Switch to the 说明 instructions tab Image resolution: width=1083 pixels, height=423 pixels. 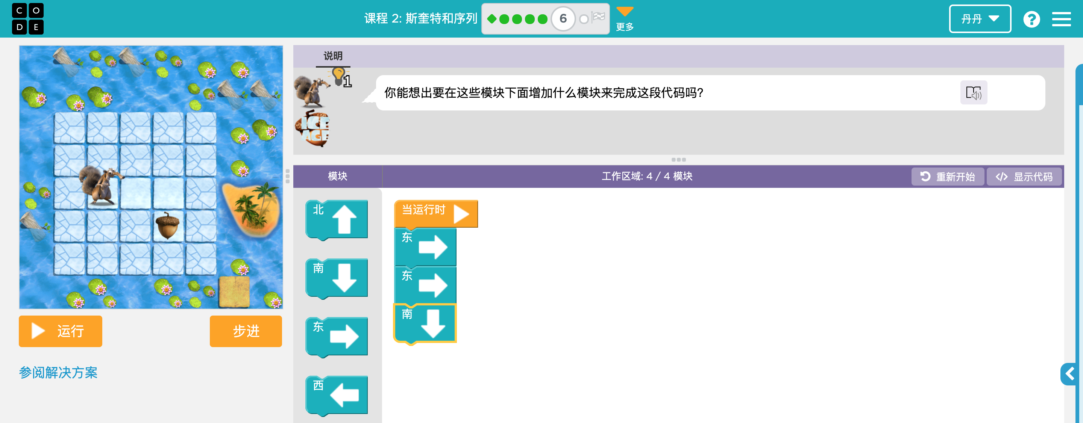pyautogui.click(x=333, y=56)
